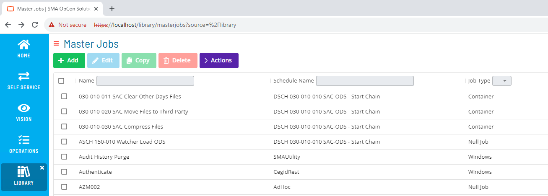Select job name Authenticate
Screen dimensions: 548x196
tap(95, 172)
